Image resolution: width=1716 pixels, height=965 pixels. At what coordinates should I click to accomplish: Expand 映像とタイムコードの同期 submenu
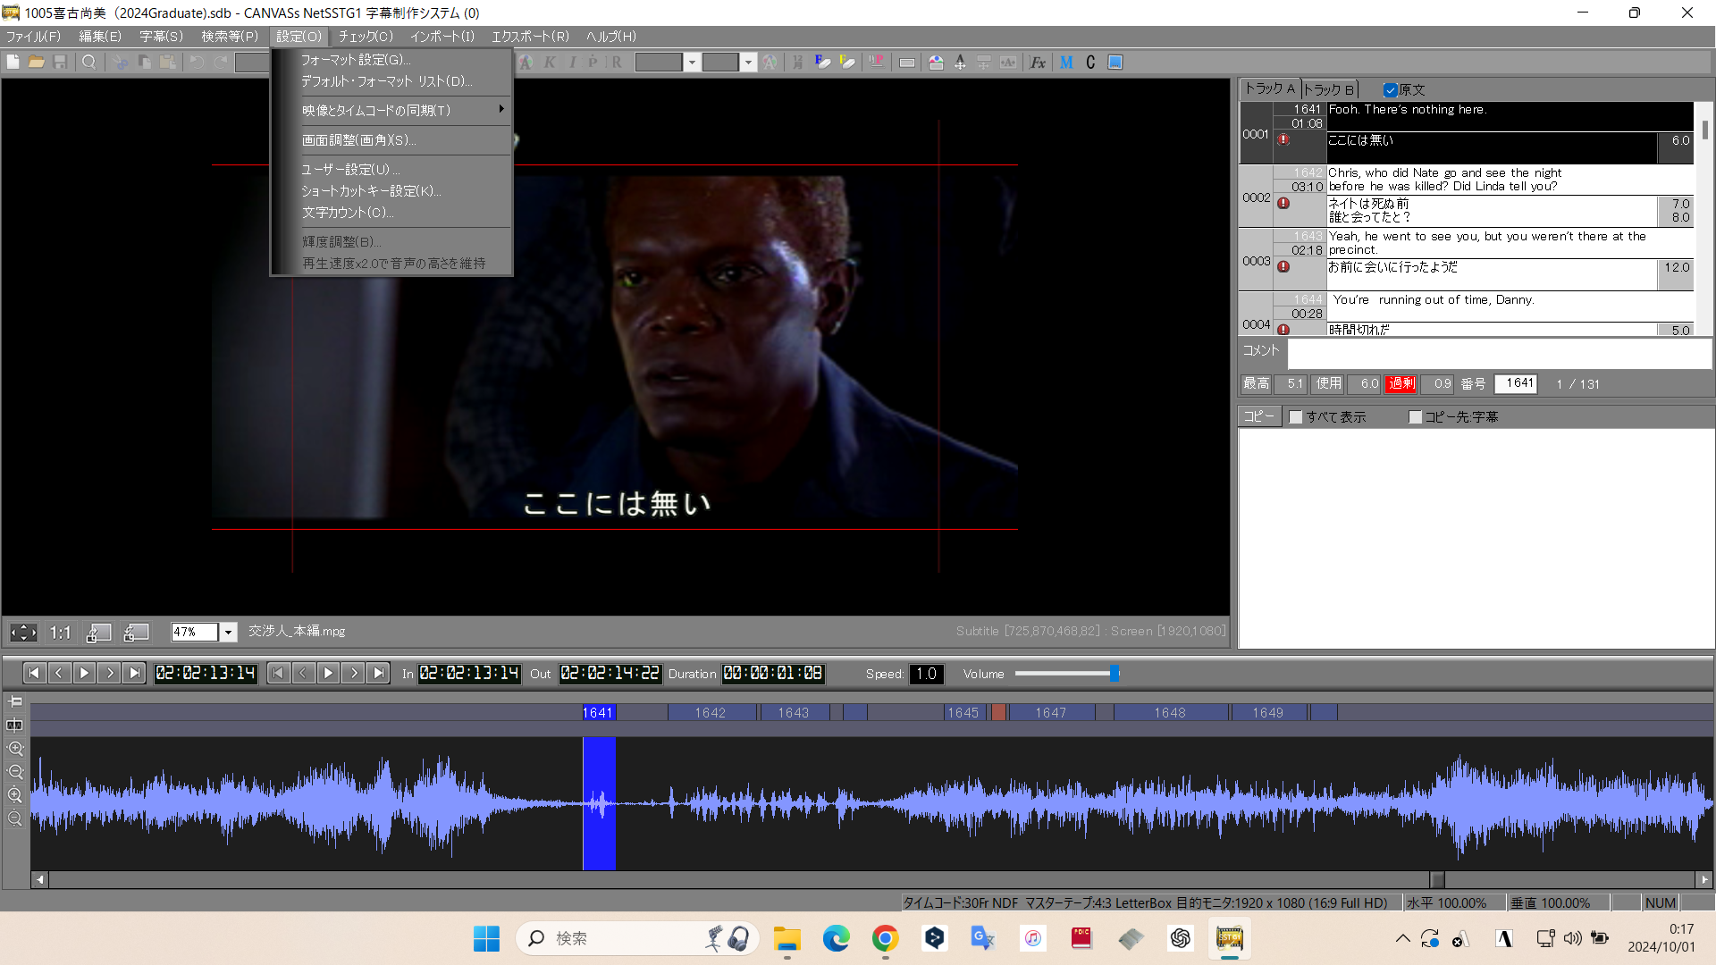(391, 111)
